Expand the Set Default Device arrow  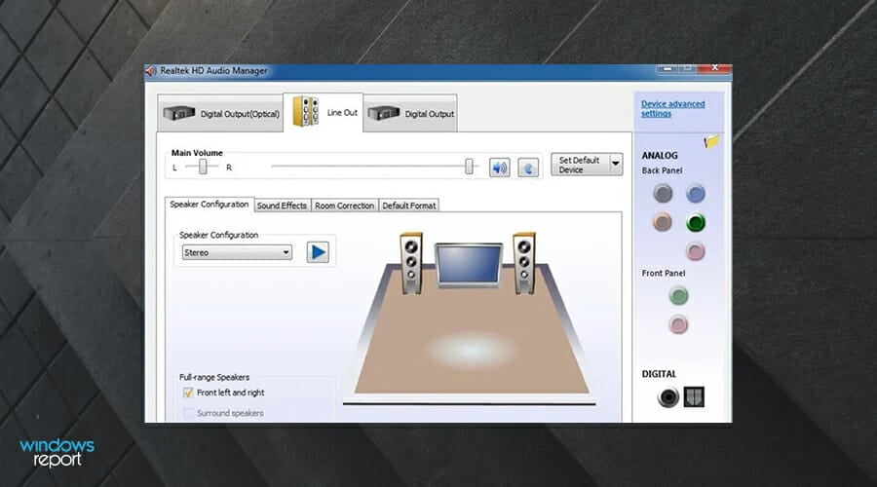click(x=615, y=165)
